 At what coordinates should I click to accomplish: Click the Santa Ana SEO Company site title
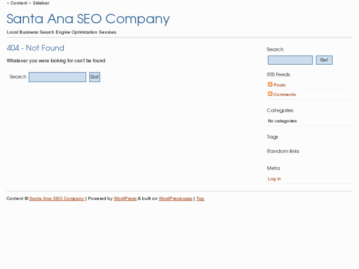click(x=88, y=19)
